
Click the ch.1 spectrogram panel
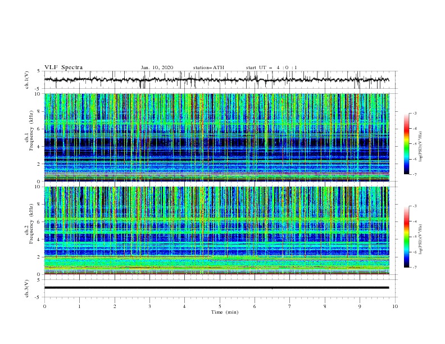tap(217, 137)
